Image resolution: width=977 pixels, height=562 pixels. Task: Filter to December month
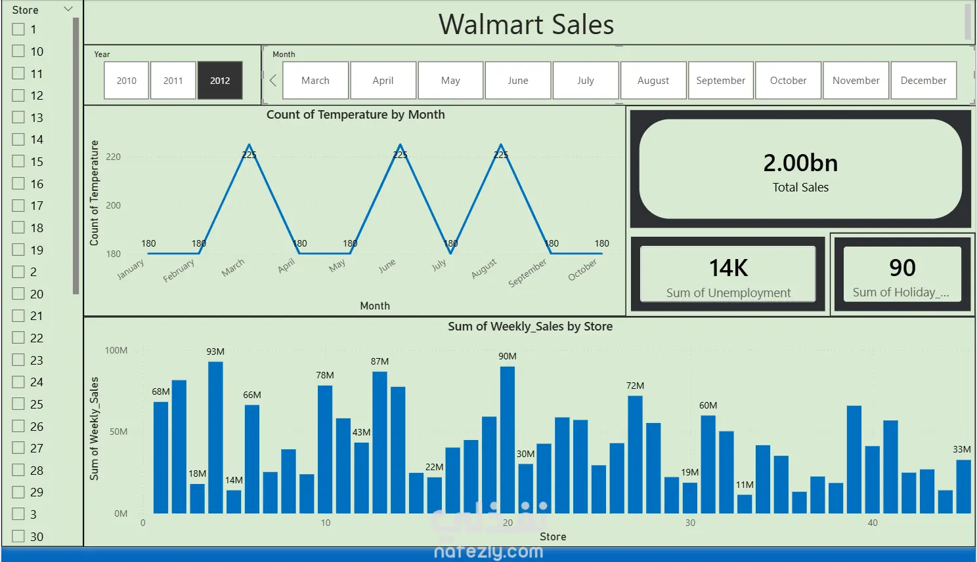click(x=924, y=81)
